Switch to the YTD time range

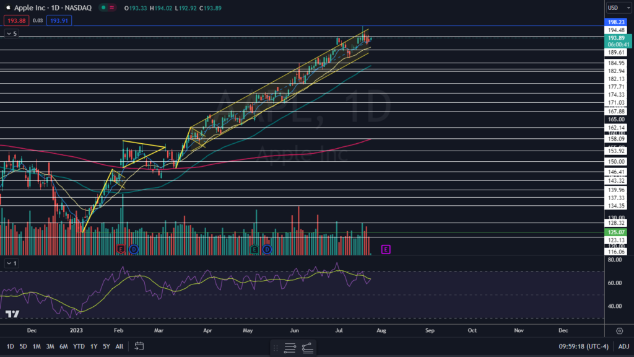[79, 346]
